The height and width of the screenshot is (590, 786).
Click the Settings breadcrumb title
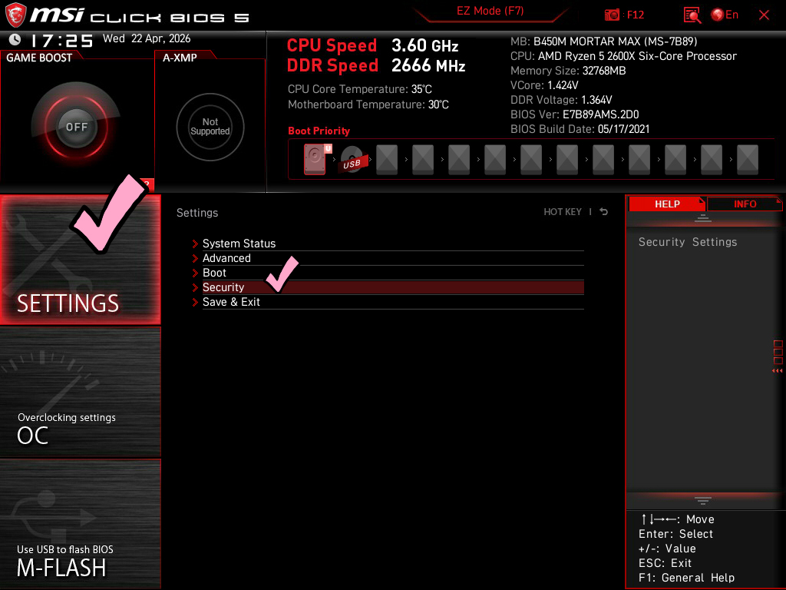coord(197,213)
